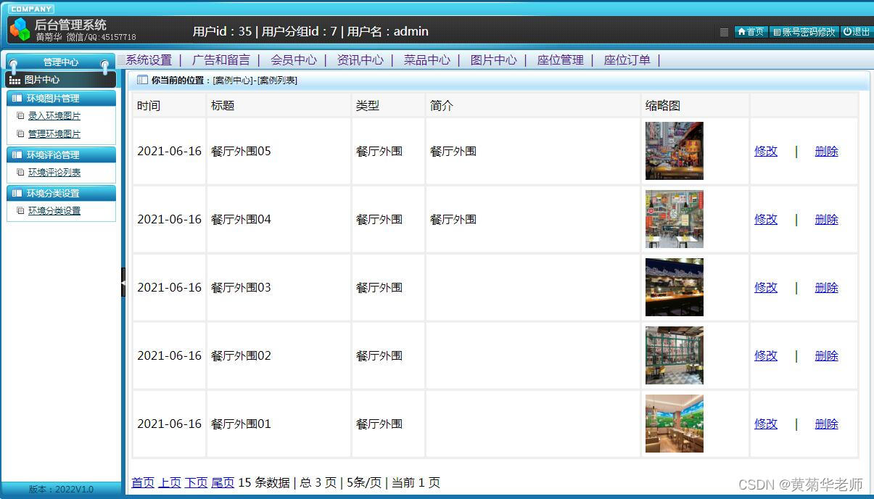Click 删除 for 餐厅外围04
The image size is (874, 499).
(x=826, y=219)
